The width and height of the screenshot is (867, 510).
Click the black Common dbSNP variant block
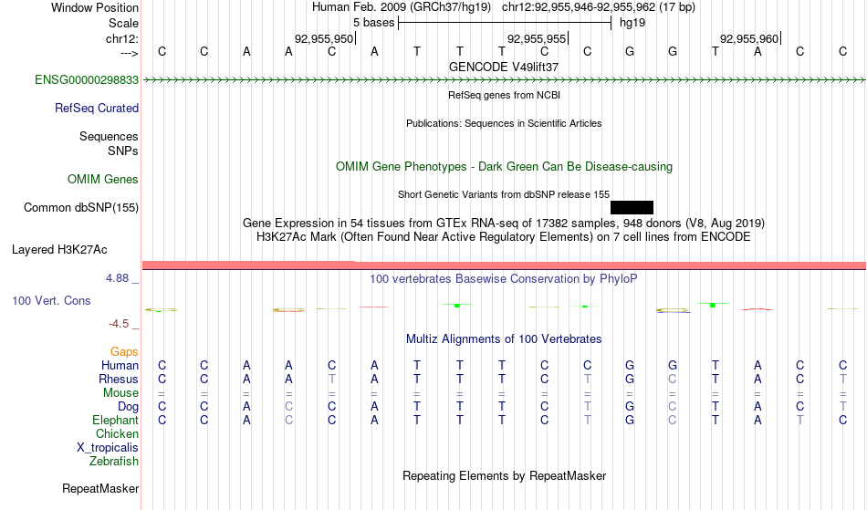coord(632,207)
